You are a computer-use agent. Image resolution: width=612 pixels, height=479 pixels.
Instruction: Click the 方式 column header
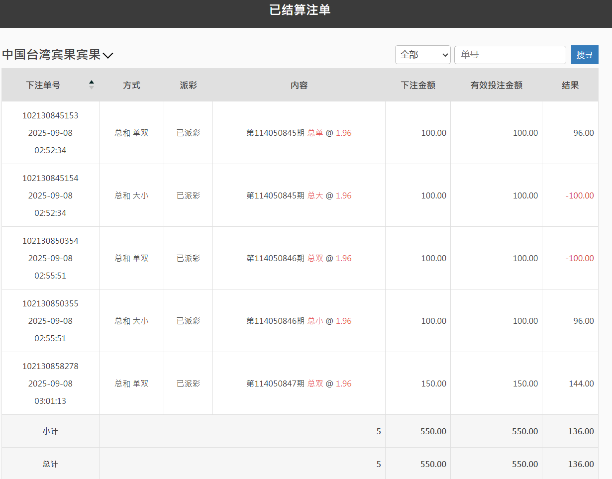pos(131,85)
